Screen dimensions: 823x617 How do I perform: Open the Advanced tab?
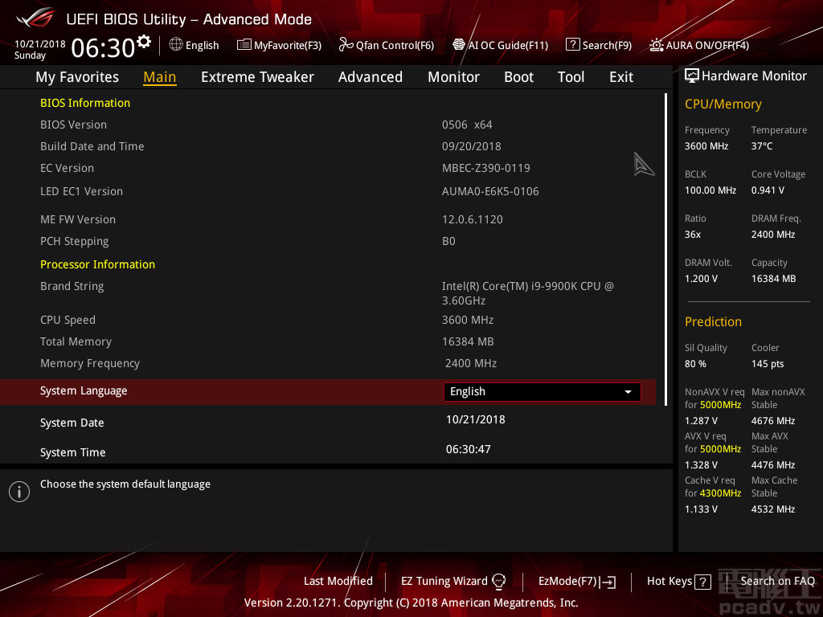click(370, 77)
